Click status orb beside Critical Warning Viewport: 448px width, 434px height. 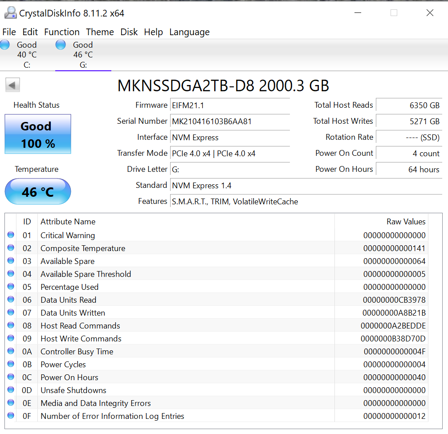pyautogui.click(x=11, y=235)
